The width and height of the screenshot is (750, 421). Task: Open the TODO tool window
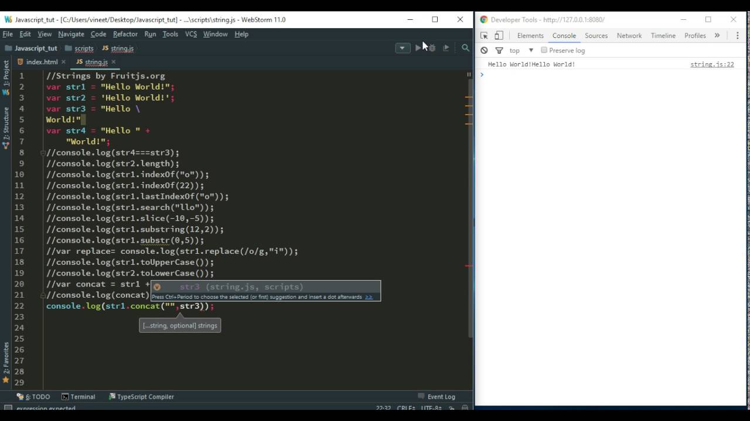[33, 396]
